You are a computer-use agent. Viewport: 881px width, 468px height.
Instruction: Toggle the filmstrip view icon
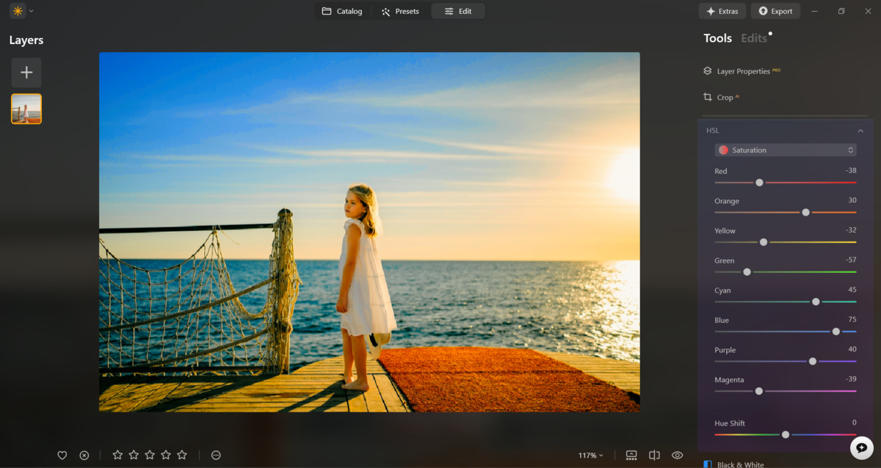coord(631,456)
